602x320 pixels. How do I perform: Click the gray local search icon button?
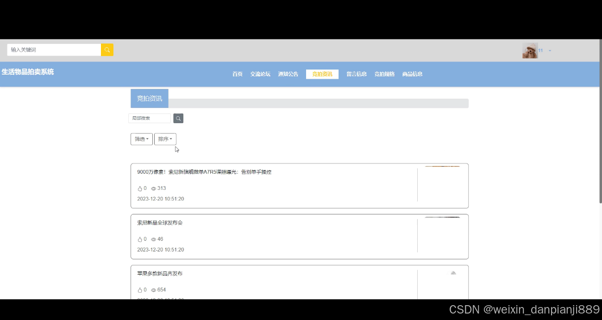coord(178,119)
